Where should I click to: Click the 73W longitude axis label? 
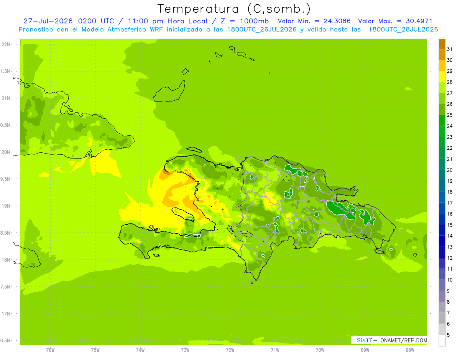click(x=185, y=350)
